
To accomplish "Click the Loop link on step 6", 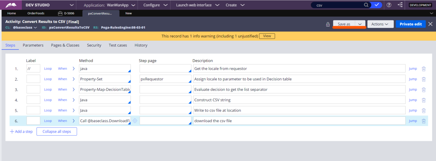I will [48, 121].
